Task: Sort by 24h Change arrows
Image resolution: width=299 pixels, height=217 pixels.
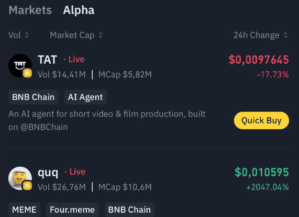Action: click(x=285, y=35)
